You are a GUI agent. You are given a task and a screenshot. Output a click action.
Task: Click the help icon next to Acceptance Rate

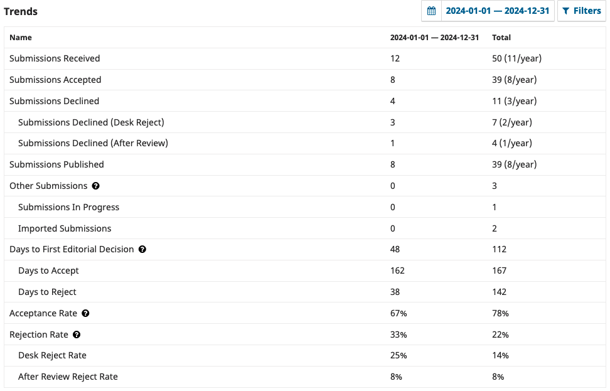[x=85, y=313]
